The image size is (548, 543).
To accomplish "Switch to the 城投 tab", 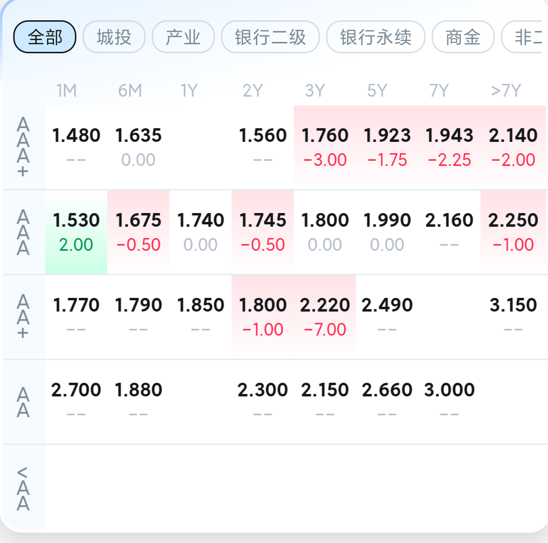I will coord(114,37).
